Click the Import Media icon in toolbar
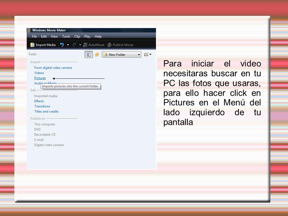The image size is (288, 216). [x=32, y=45]
